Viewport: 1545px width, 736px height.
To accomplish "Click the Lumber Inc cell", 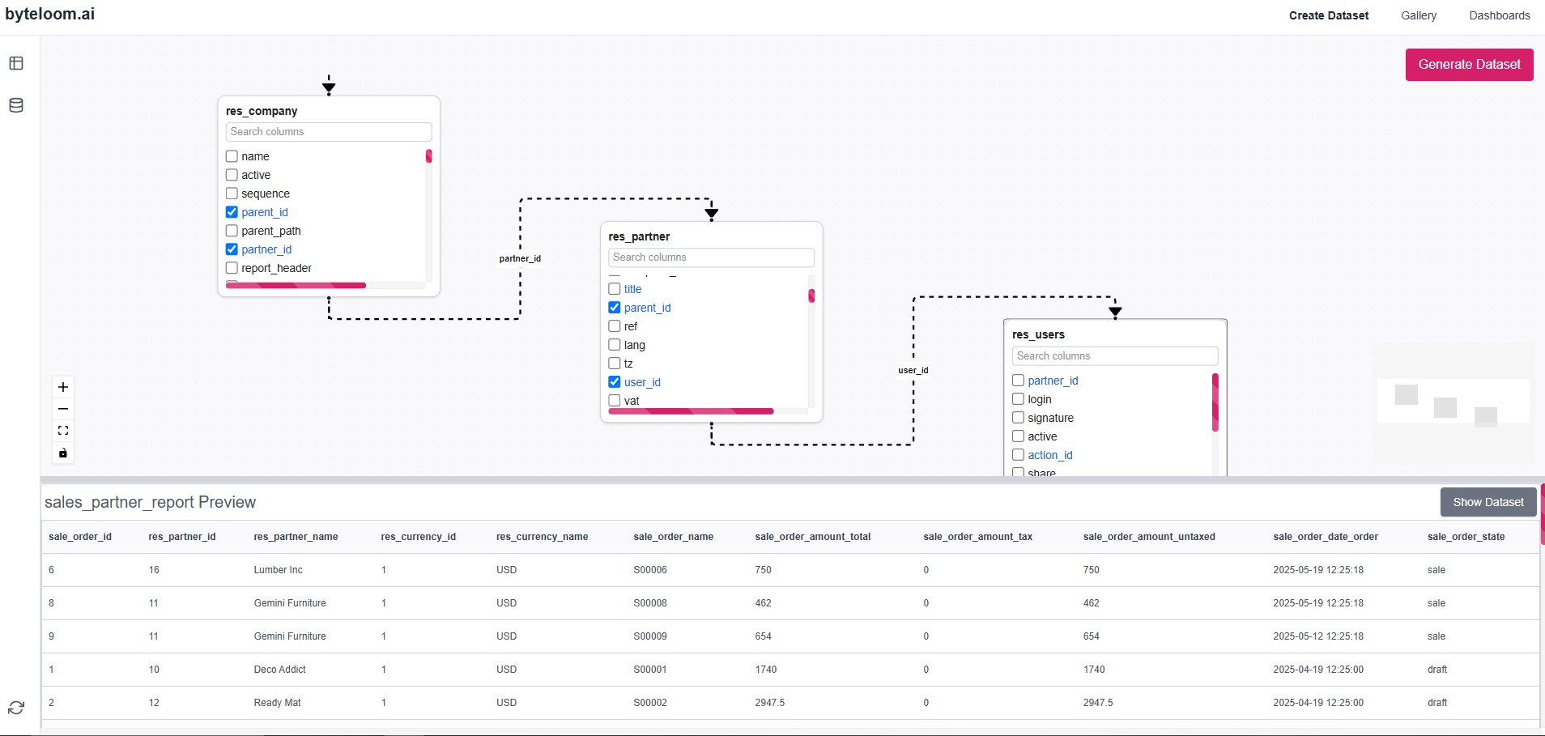I will 279,570.
